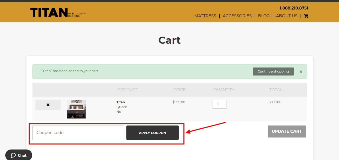Viewport: 339px width, 160px height.
Task: Click the Cart page heading
Action: tap(169, 40)
